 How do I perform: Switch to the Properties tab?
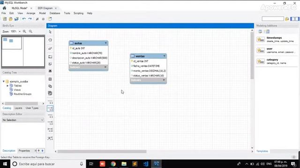[x=24, y=151]
